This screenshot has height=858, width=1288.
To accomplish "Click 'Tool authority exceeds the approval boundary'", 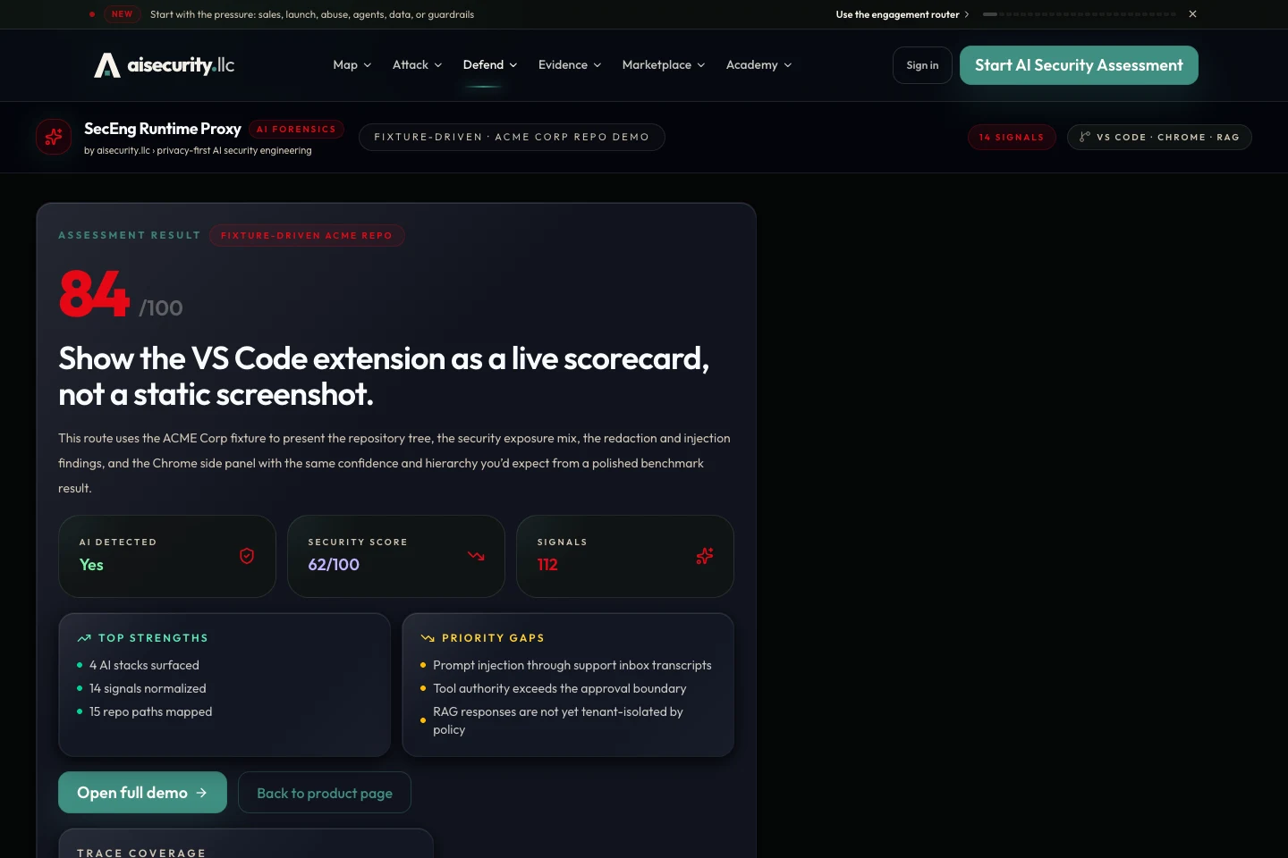I will point(560,688).
